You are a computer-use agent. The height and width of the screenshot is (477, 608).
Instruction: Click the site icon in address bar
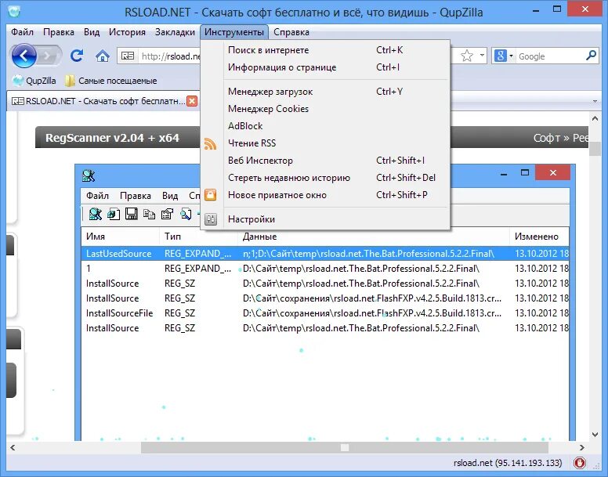[128, 56]
